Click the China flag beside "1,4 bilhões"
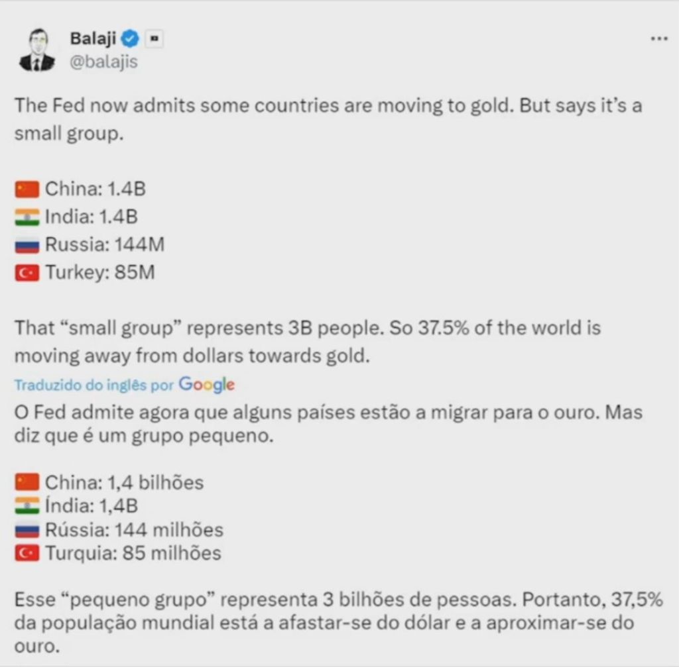Viewport: 679px width, 667px height. click(27, 482)
